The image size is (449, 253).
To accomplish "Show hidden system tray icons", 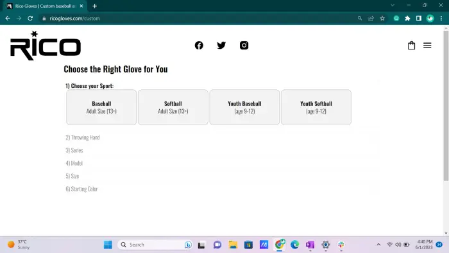I will (x=378, y=245).
